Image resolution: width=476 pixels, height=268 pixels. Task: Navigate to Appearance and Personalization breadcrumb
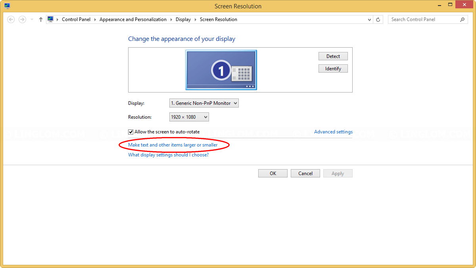pyautogui.click(x=133, y=19)
